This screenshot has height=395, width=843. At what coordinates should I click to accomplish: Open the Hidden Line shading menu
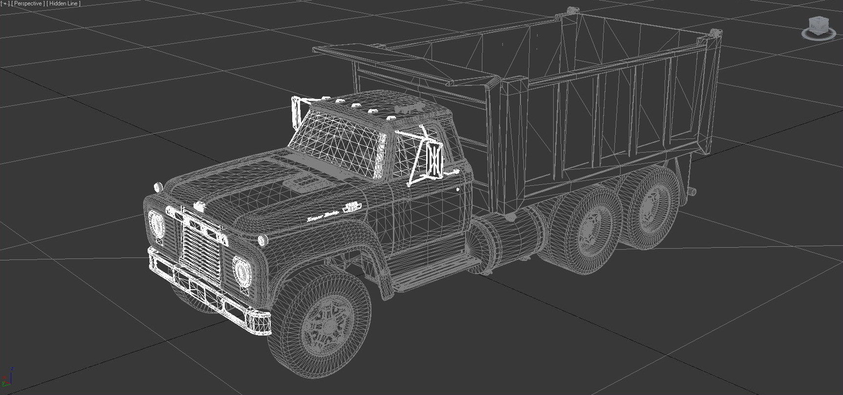[x=64, y=3]
